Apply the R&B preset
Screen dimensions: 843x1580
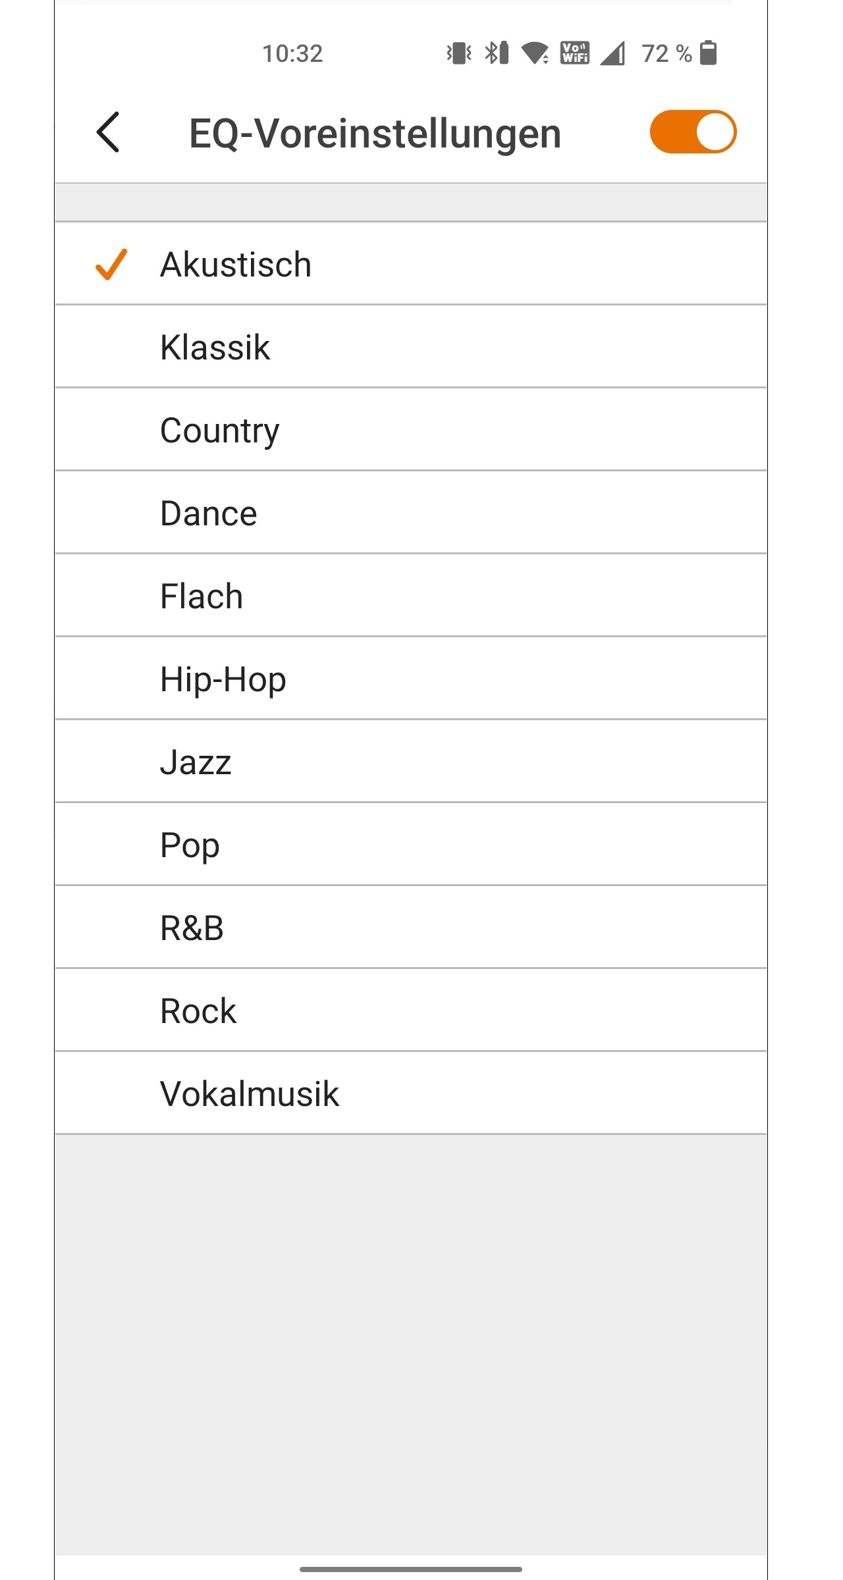pos(411,928)
